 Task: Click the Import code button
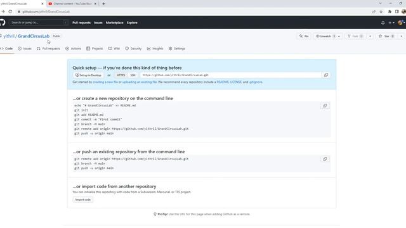(83, 200)
